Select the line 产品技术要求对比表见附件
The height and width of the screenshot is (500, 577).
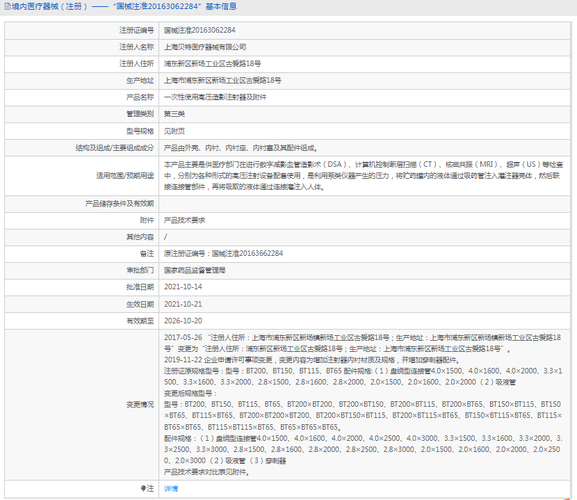[207, 471]
